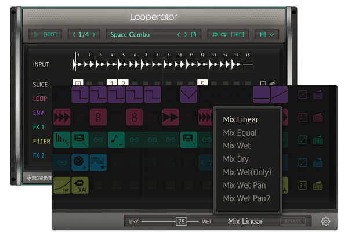Clear the SLICE row with its eraser icon
Viewport: 348px width, 232px height.
[x=273, y=84]
